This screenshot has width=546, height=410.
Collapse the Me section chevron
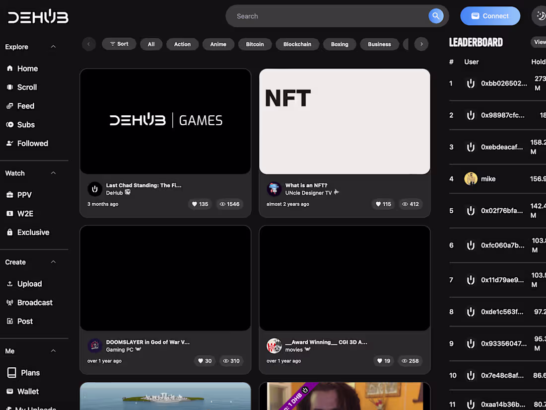pyautogui.click(x=53, y=351)
